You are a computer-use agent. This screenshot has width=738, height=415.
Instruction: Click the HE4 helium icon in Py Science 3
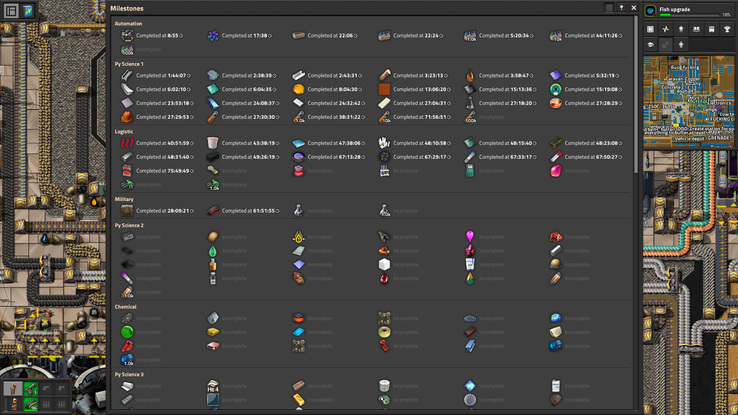(x=213, y=386)
